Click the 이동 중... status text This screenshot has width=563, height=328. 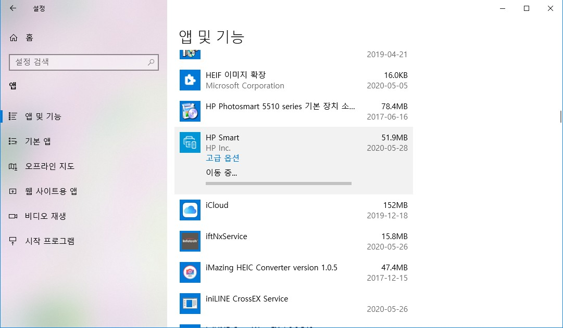(221, 173)
